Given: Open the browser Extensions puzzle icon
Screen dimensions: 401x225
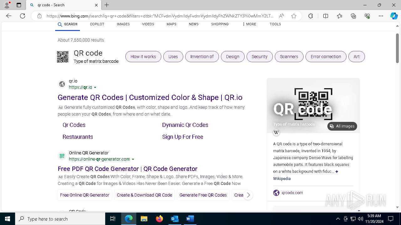Looking at the screenshot, I should [310, 16].
